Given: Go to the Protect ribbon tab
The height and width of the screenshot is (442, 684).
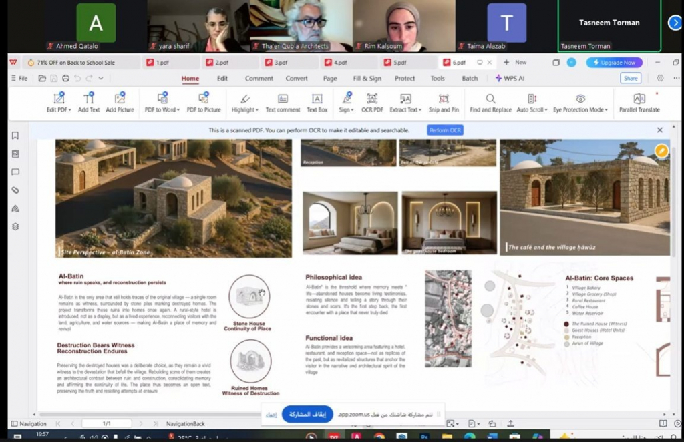Looking at the screenshot, I should point(405,79).
